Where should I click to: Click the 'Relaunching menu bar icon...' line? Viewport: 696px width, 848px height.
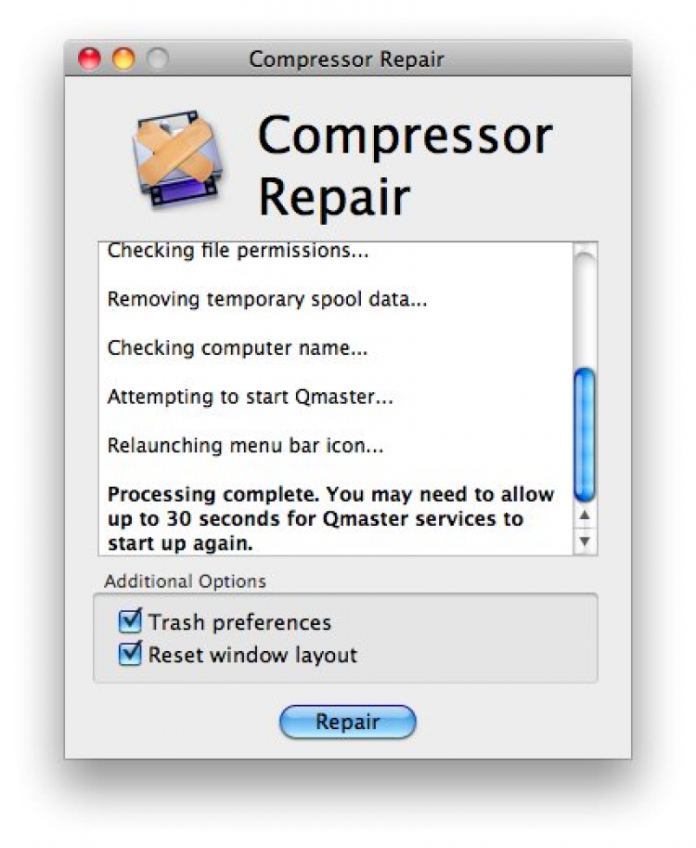pos(246,446)
